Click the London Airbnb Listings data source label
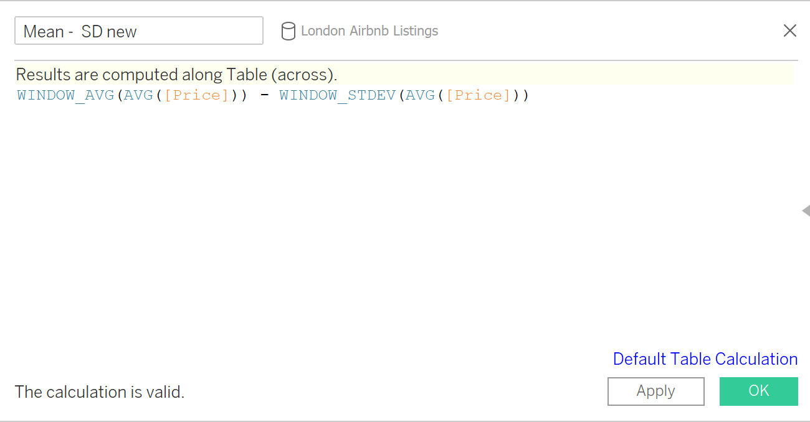The height and width of the screenshot is (422, 810). click(369, 31)
